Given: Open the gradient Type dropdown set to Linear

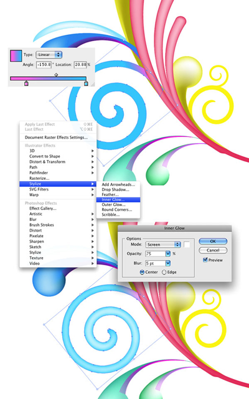Looking at the screenshot, I should click(x=49, y=55).
